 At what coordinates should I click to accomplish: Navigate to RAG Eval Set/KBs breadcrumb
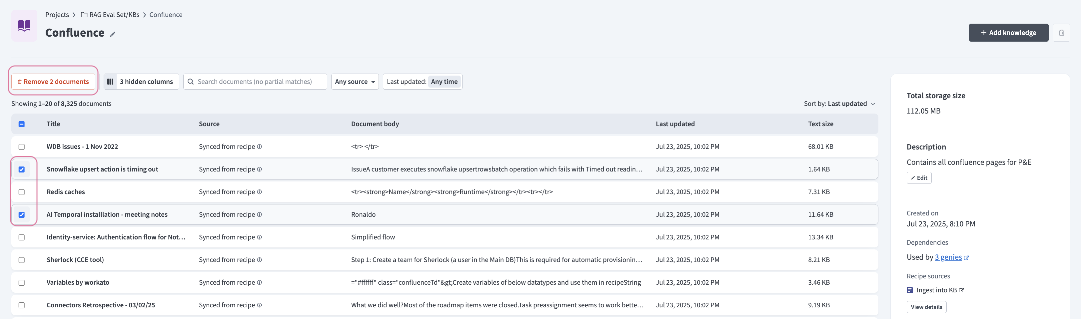point(114,15)
